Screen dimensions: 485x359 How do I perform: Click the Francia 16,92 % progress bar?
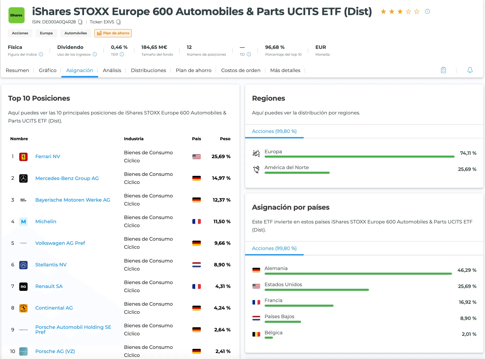(x=299, y=306)
